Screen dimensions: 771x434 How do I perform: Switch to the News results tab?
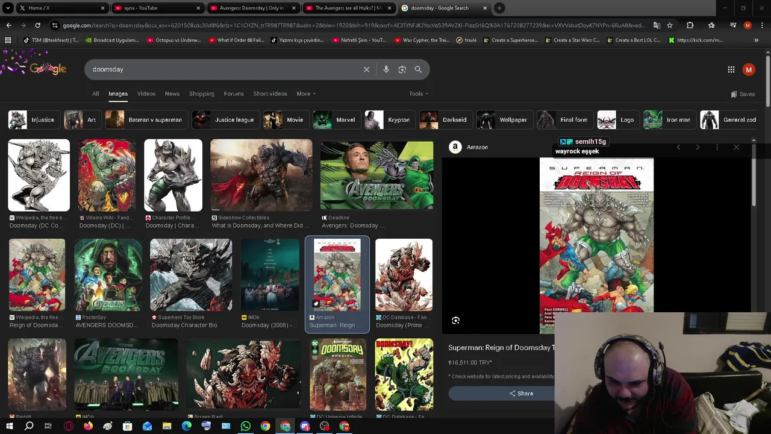[172, 93]
